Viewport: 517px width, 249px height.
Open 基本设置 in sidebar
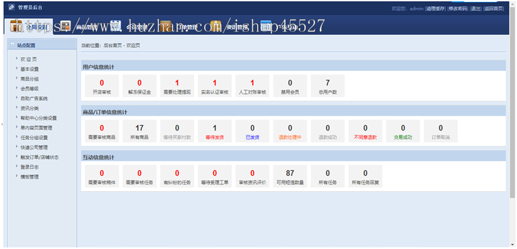30,69
